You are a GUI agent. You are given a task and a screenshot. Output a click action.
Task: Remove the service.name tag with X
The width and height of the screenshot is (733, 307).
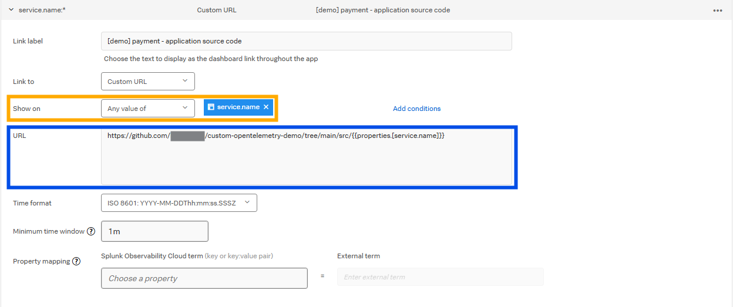(x=266, y=107)
